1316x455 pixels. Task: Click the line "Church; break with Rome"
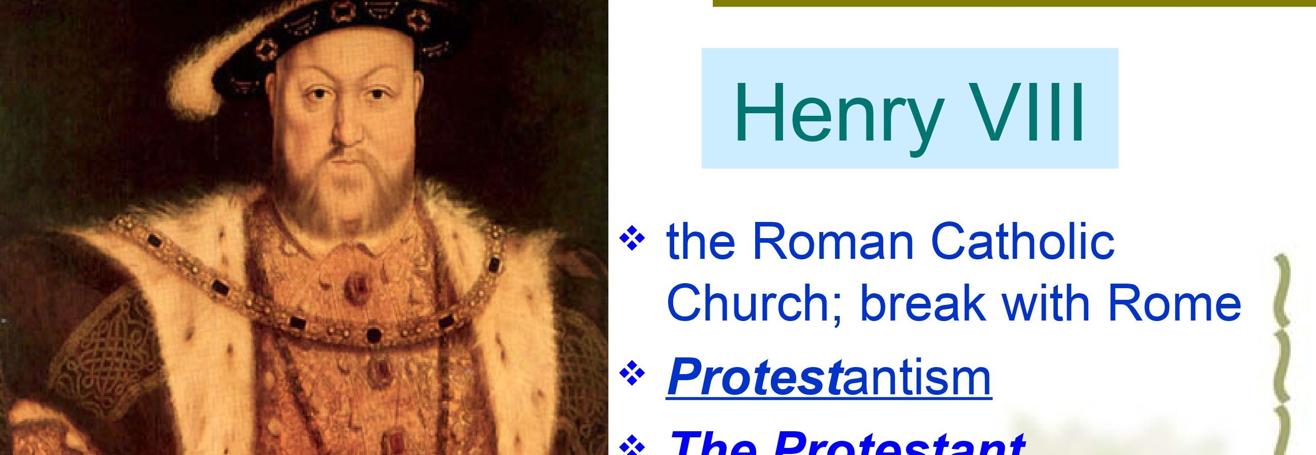[954, 302]
